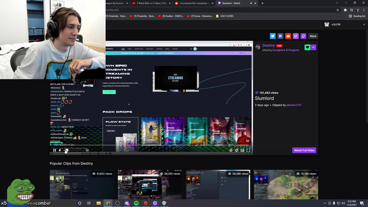This screenshot has width=368, height=207.
Task: Open the Reading list panel
Action: (356, 16)
